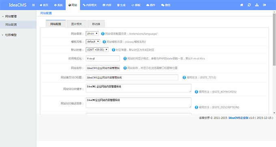Viewport: 276px width, 147px height.
Task: Open the 模板风格 default dropdown
Action: (x=93, y=42)
